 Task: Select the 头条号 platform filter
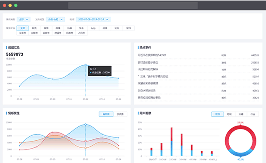[23, 33]
